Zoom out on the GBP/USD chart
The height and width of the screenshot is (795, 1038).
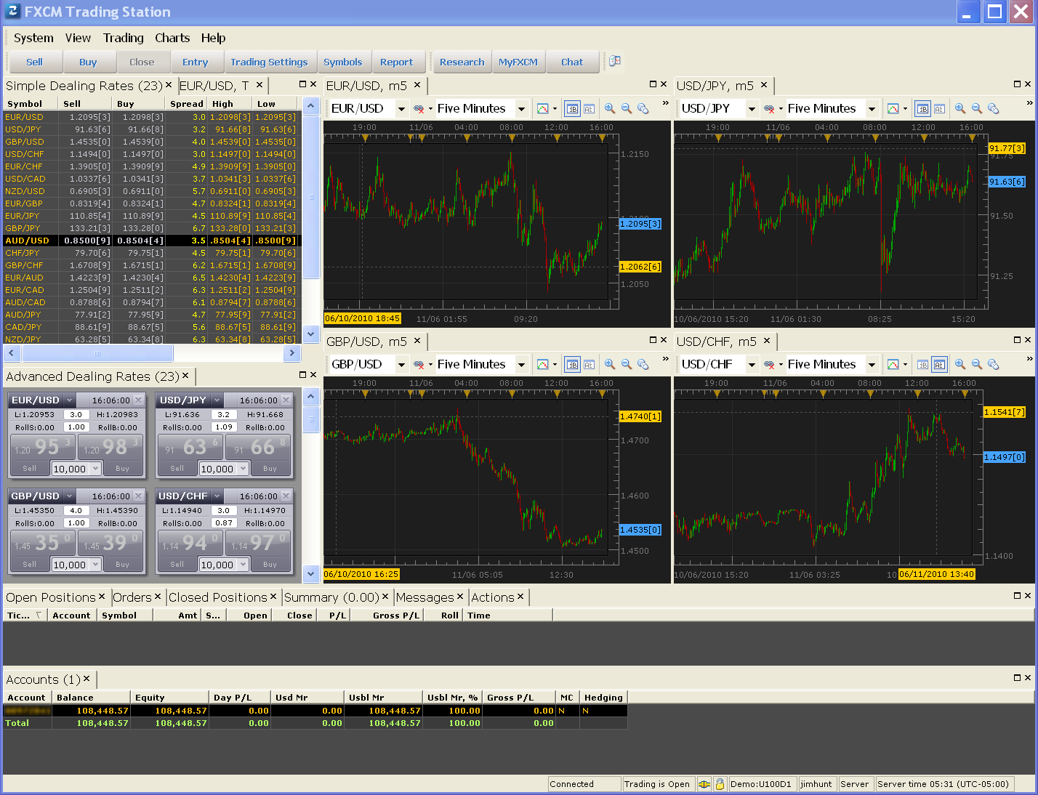pos(627,364)
